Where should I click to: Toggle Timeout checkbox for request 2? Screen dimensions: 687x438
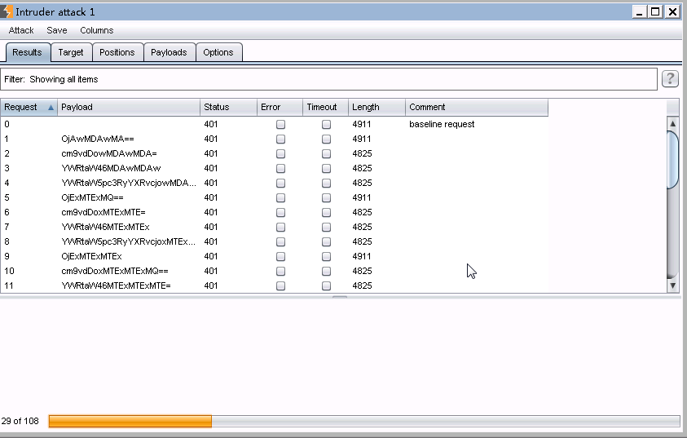(327, 154)
